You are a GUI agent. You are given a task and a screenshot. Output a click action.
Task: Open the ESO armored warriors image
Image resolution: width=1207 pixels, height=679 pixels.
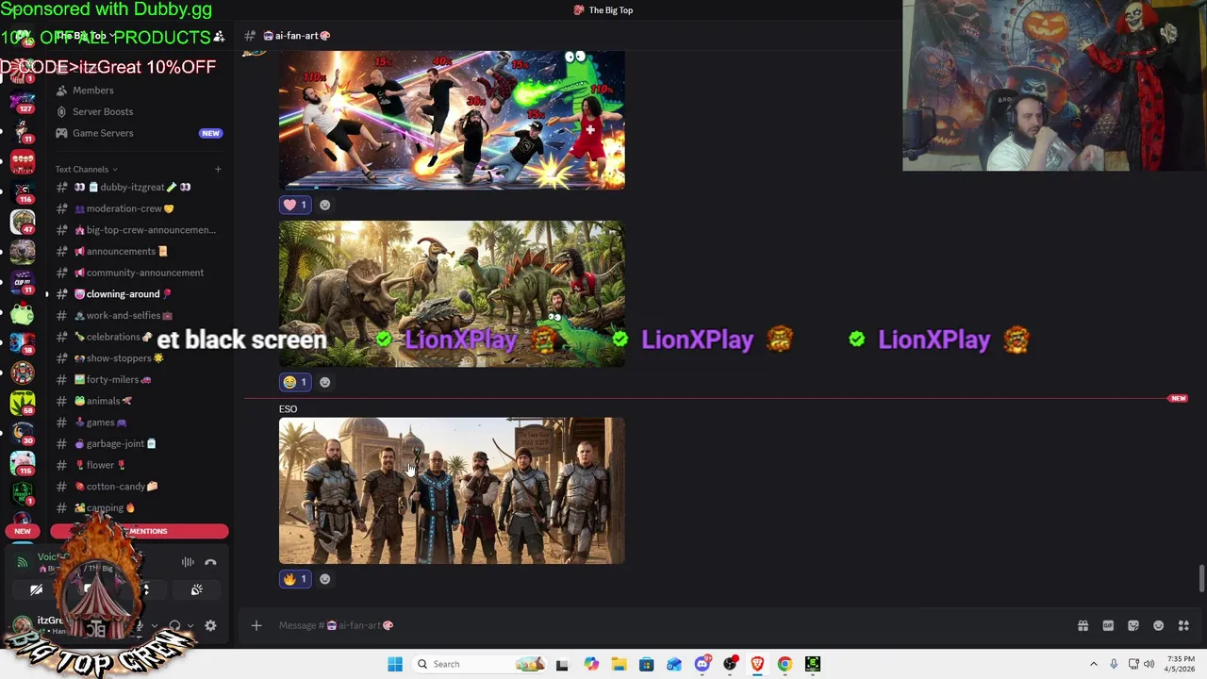click(x=452, y=491)
